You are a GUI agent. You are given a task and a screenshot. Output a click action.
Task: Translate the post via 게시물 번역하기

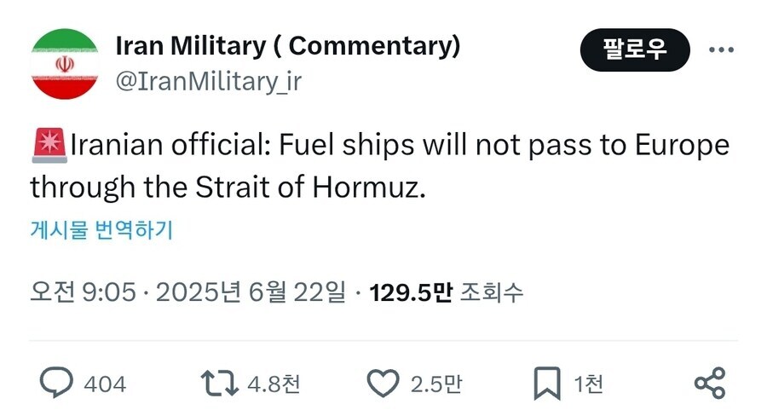pyautogui.click(x=101, y=229)
